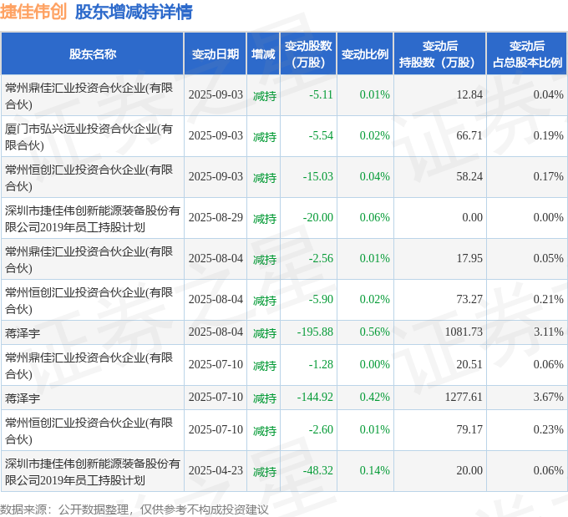568x517 pixels.
Task: Click the -195.88 share change value
Action: (315, 332)
